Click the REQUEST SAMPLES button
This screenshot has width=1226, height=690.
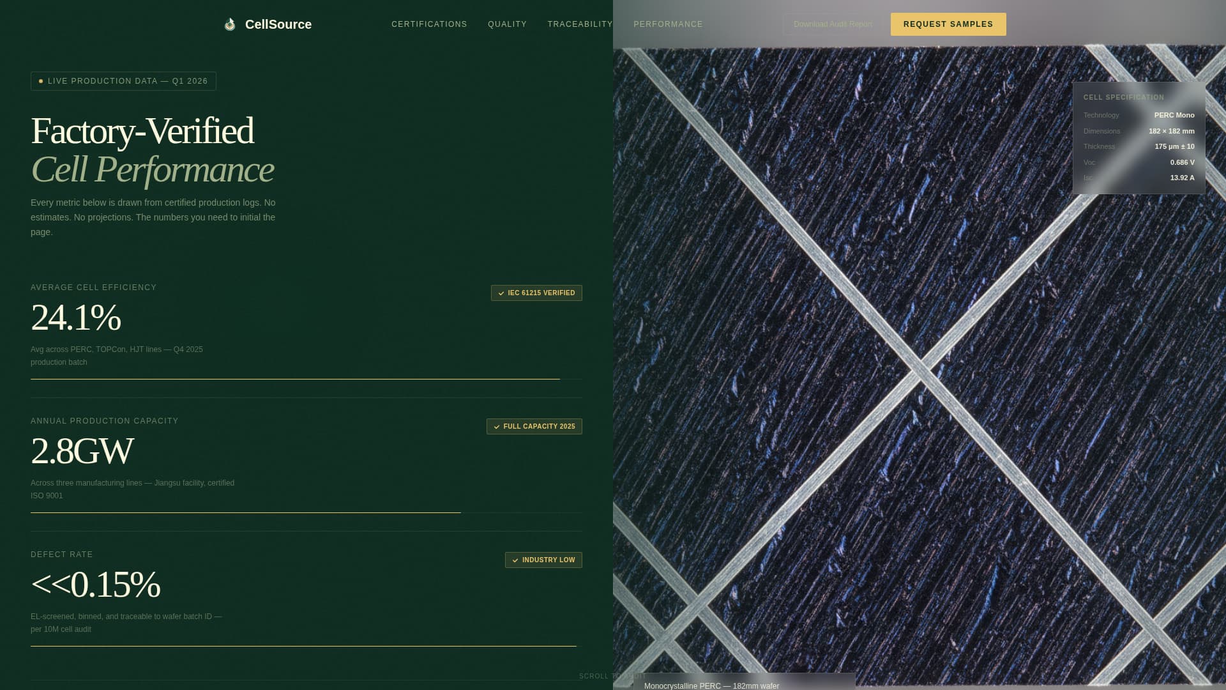pos(948,24)
